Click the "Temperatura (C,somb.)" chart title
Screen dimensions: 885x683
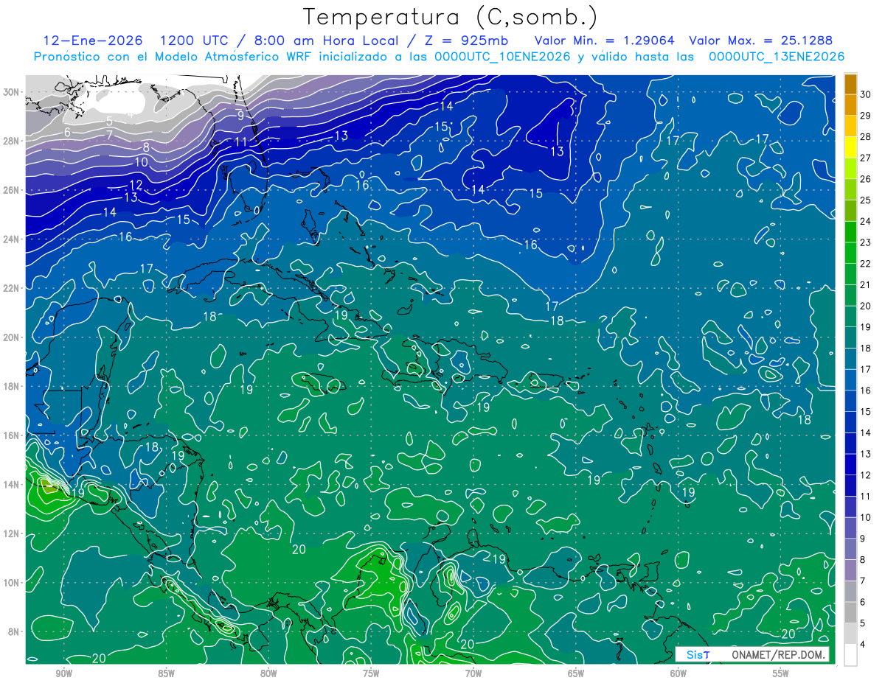coord(451,18)
